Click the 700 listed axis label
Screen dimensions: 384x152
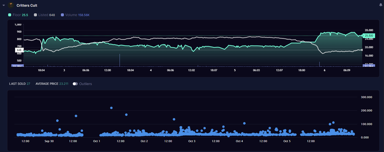(19, 46)
